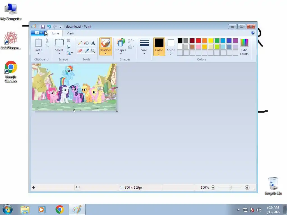287x215 pixels.
Task: Show hidden tray icons arrow
Action: 238,210
